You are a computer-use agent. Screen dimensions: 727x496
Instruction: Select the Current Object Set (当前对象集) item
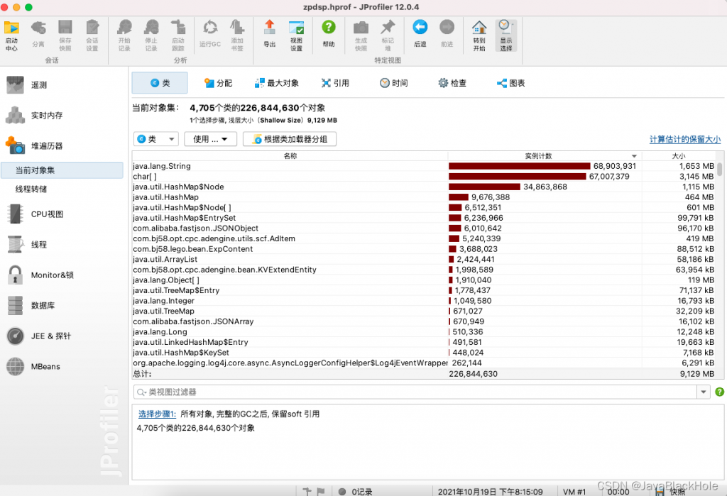[x=62, y=170]
